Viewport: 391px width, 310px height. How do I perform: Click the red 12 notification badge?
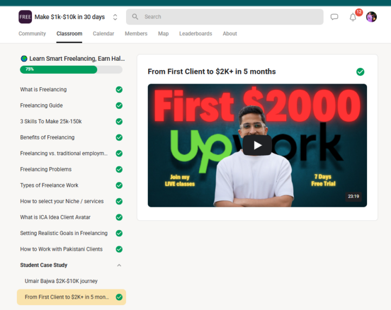click(359, 12)
